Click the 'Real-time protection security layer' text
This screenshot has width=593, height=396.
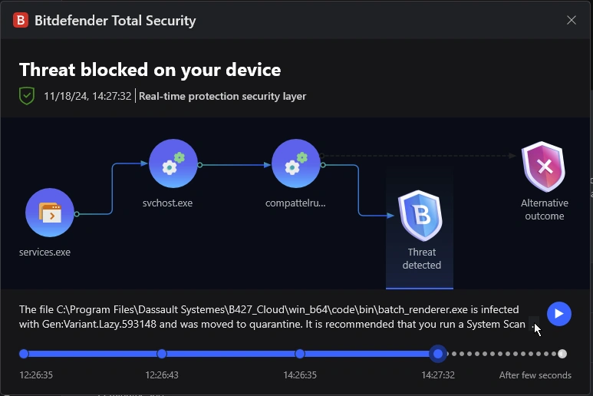[x=222, y=97]
